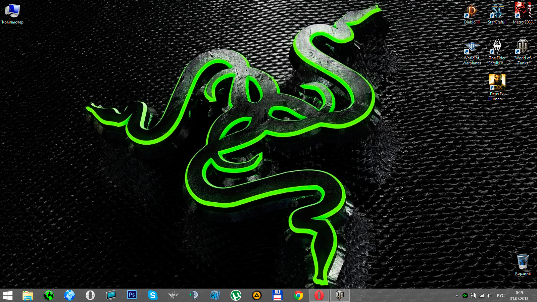
Task: Open the blue film-strip media app
Action: point(215,296)
